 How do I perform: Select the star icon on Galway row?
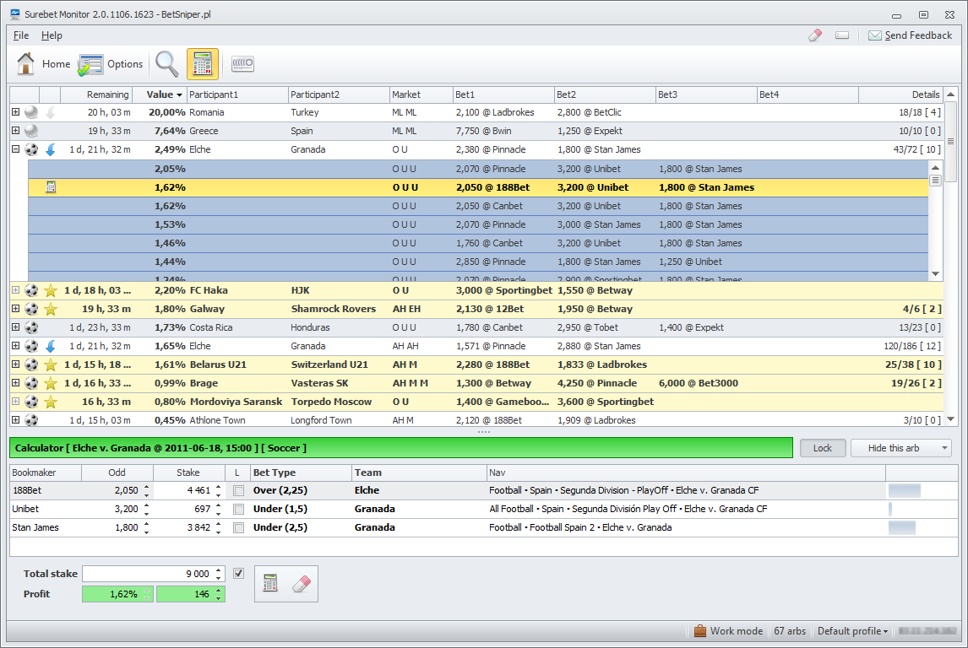(51, 310)
